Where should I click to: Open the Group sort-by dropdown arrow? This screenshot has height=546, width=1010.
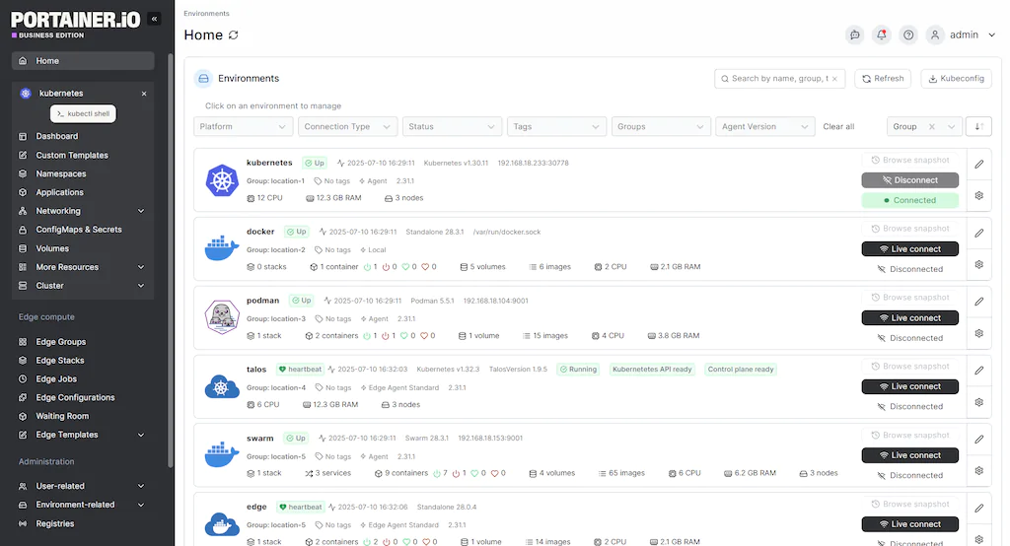click(951, 127)
